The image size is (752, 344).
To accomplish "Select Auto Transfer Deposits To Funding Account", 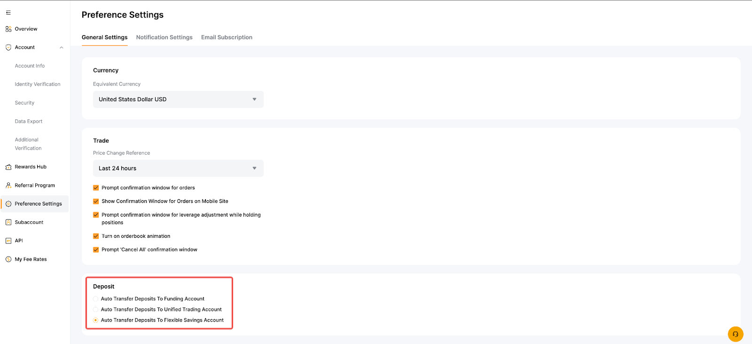I will [x=96, y=299].
